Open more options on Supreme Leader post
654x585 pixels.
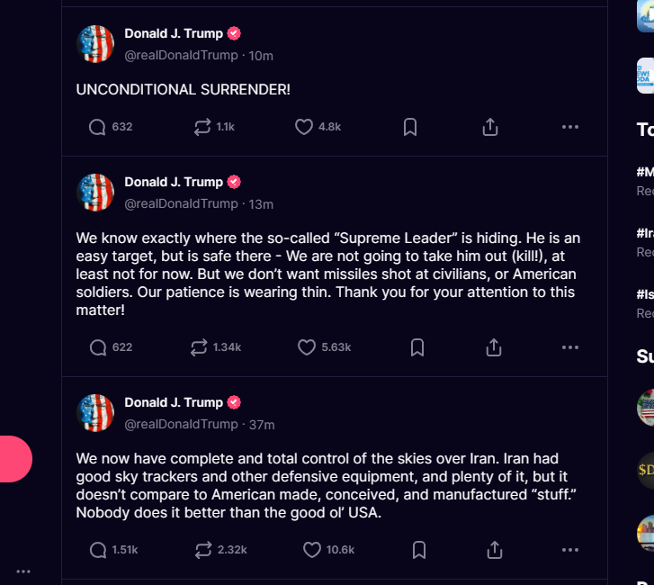[x=570, y=347]
